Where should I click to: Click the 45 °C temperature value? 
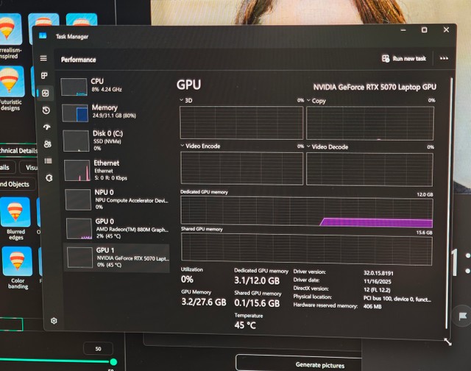pos(245,325)
